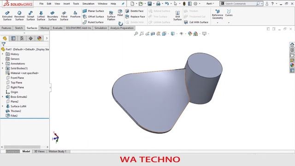This screenshot has height=166, width=295.
Task: Click the Edit Appearance icon
Action: (x=190, y=34)
